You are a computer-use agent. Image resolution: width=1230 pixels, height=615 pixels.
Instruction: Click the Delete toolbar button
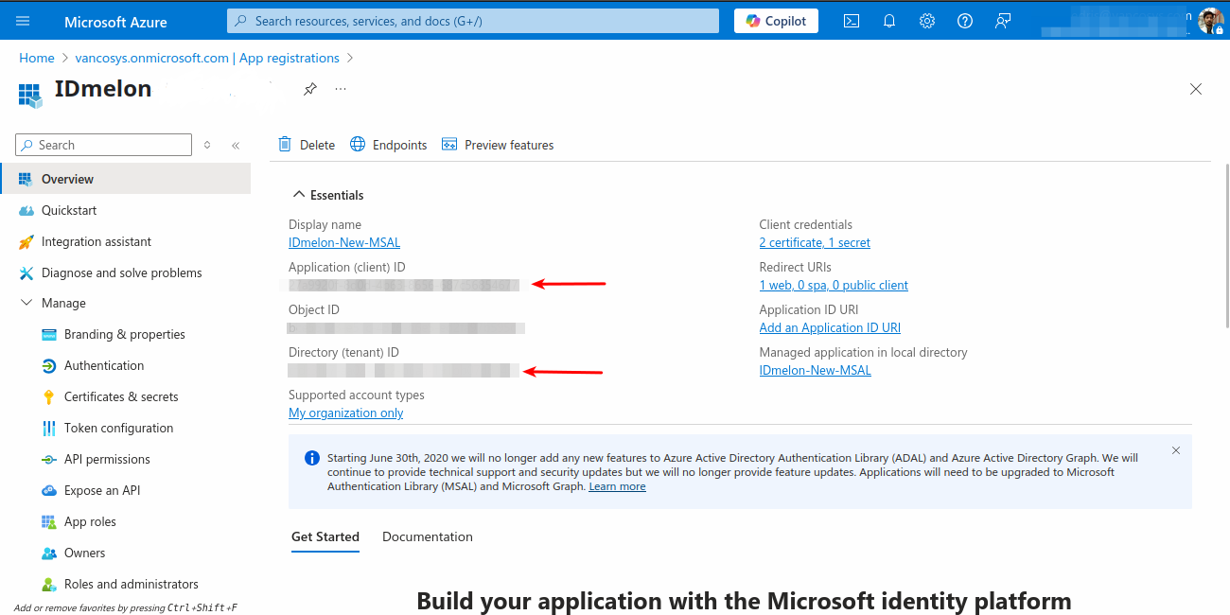[x=307, y=145]
